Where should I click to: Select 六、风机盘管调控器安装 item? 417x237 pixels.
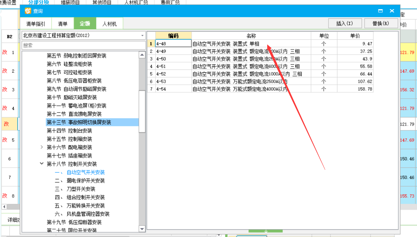coord(82,214)
